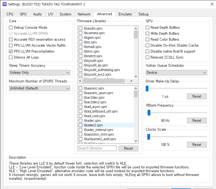Click the Clocks Scale slider handle

click(149, 137)
